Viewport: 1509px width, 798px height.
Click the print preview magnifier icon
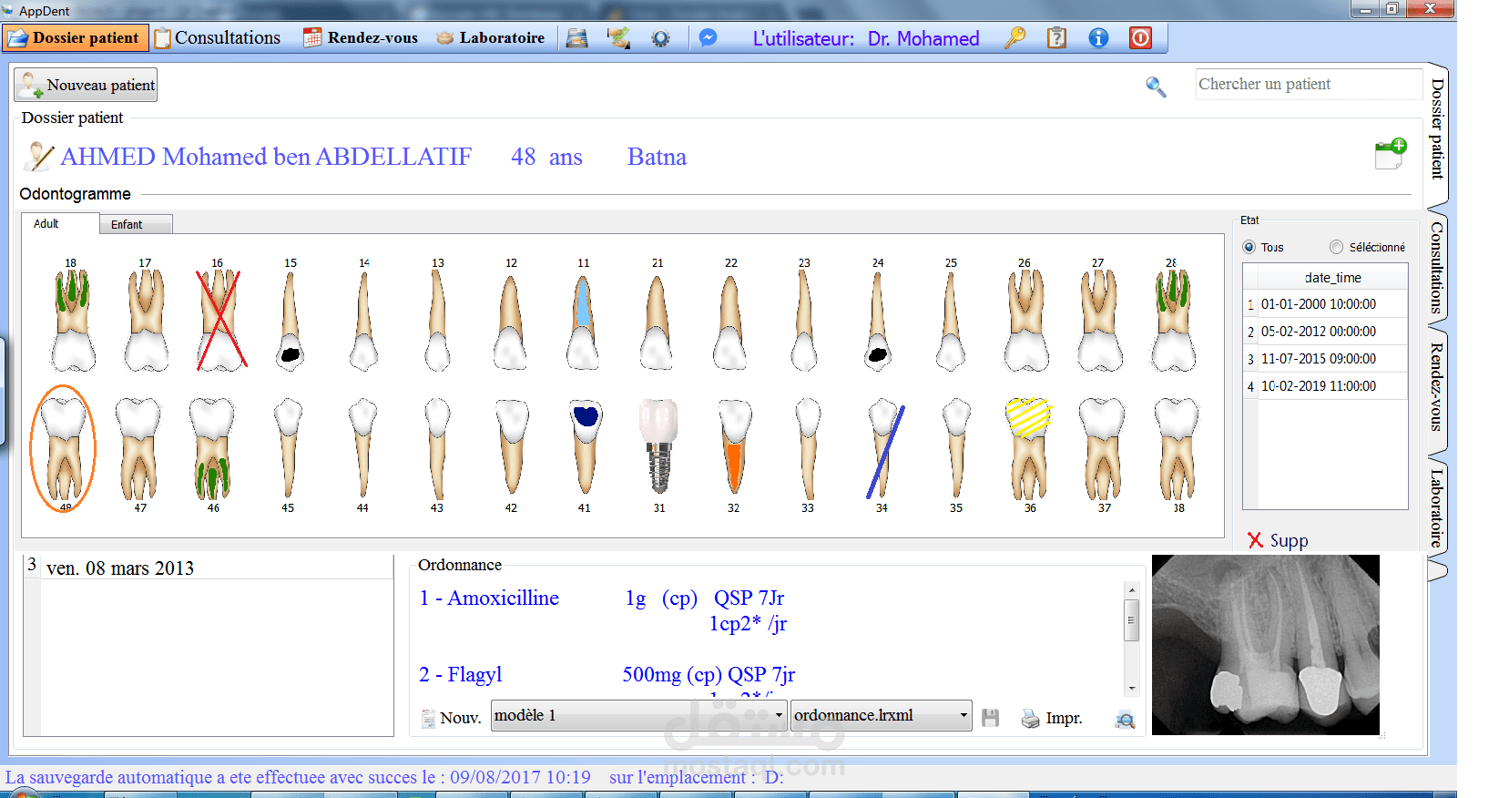[1126, 720]
